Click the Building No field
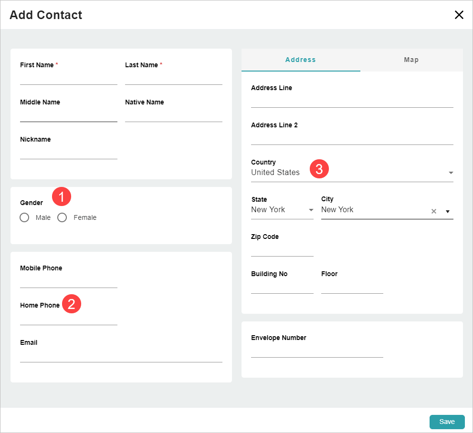 pyautogui.click(x=282, y=288)
